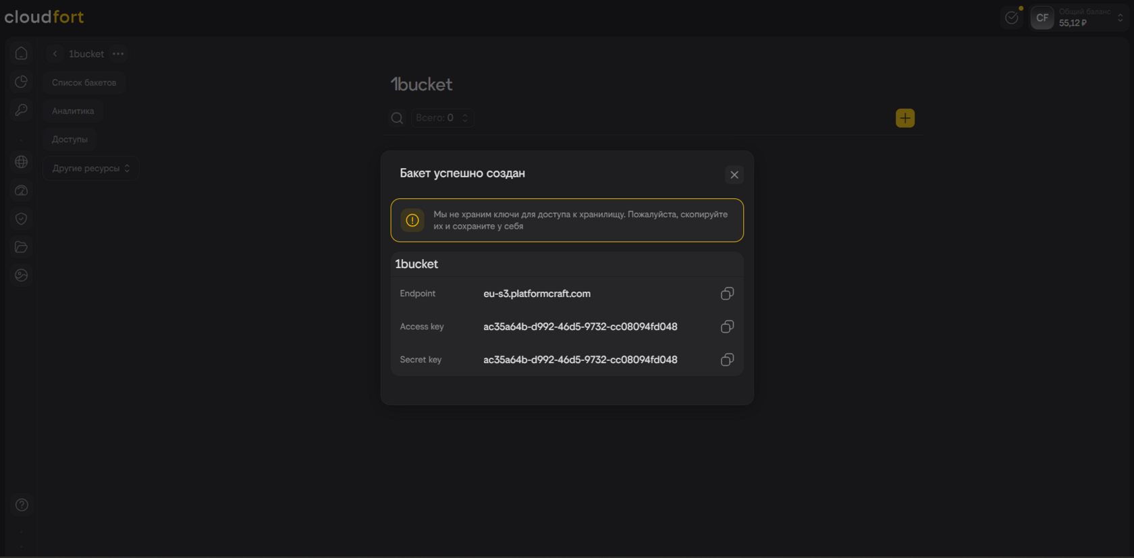Copy the Access key
The image size is (1134, 558).
tap(727, 327)
